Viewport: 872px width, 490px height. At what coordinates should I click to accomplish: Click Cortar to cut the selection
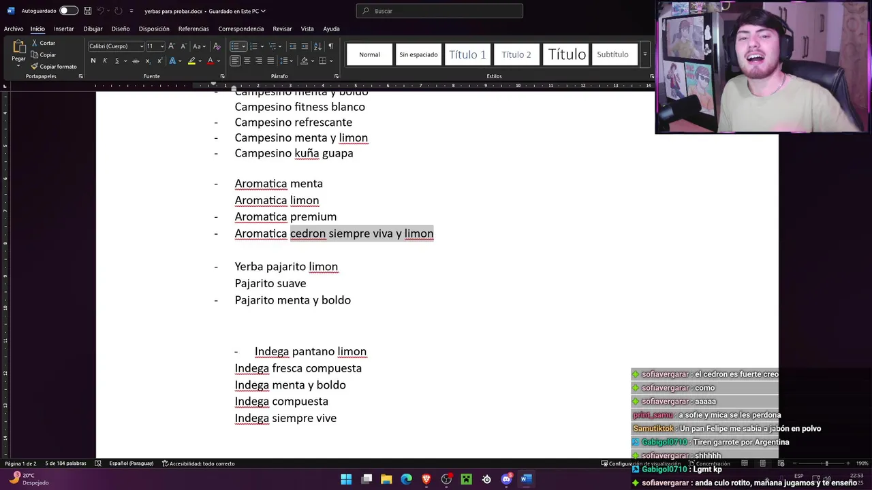[43, 43]
